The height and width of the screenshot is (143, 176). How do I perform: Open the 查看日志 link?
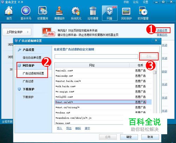tap(162, 35)
